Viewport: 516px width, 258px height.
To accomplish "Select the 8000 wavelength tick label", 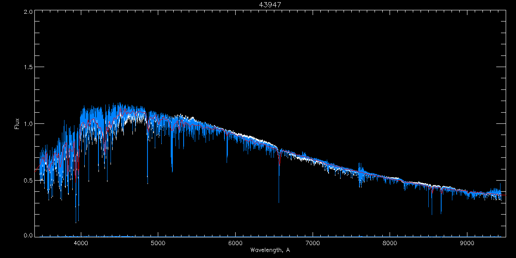I will 390,243.
